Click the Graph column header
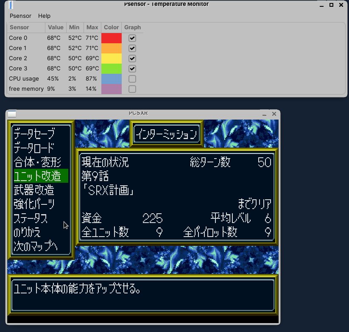Viewport: 349px width, 332px height. (x=132, y=28)
